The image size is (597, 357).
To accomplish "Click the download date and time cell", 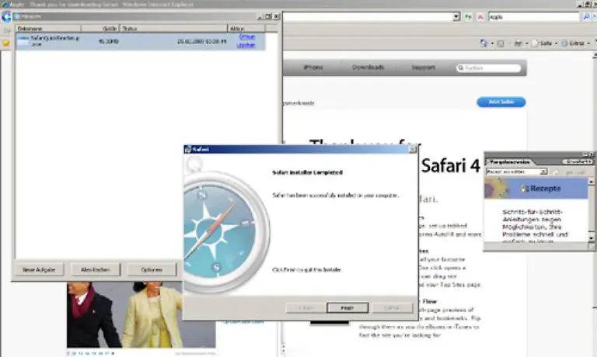I will click(x=202, y=41).
